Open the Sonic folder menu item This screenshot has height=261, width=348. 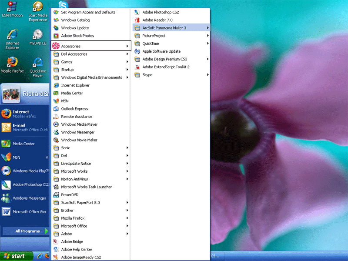(90, 148)
